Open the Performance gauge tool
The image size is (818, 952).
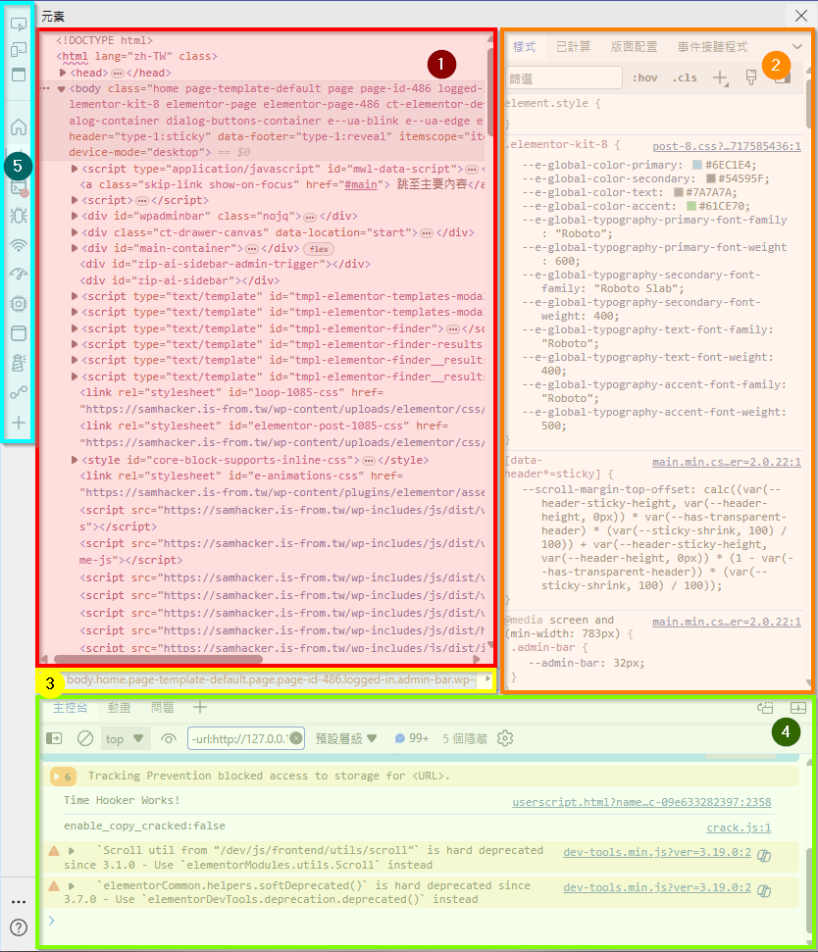tap(19, 275)
